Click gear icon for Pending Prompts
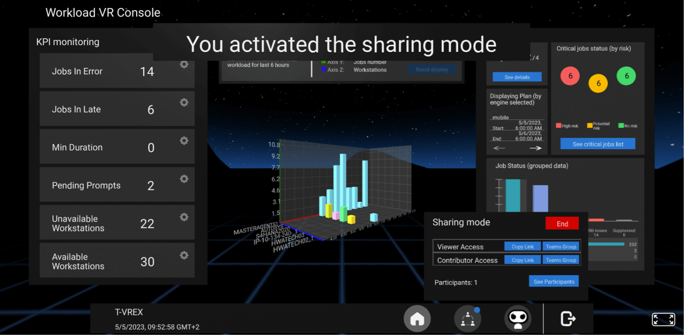 (x=184, y=179)
